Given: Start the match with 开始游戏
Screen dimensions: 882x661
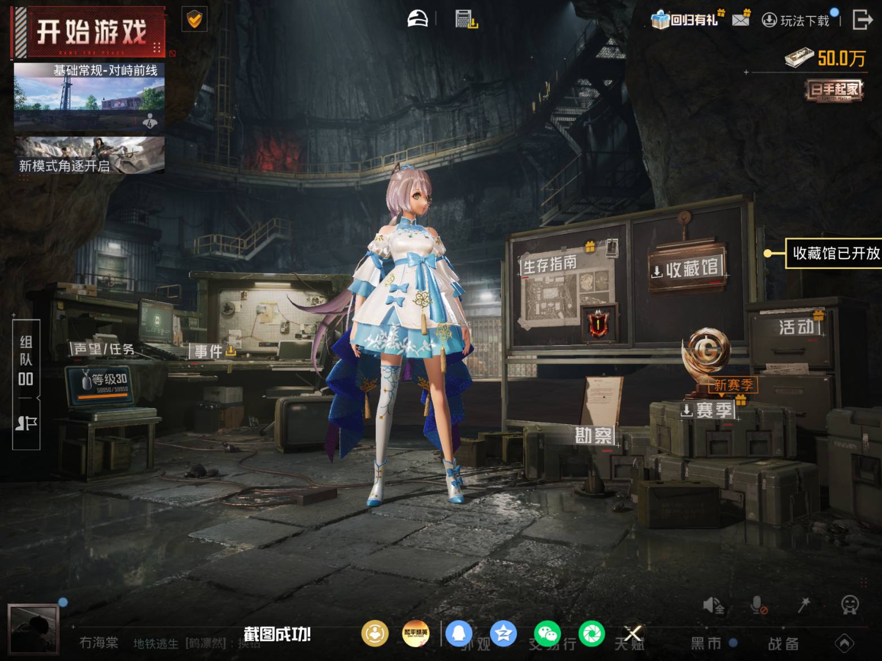Looking at the screenshot, I should coord(89,32).
